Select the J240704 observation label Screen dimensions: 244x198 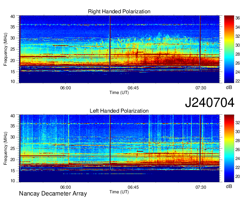tap(210, 103)
